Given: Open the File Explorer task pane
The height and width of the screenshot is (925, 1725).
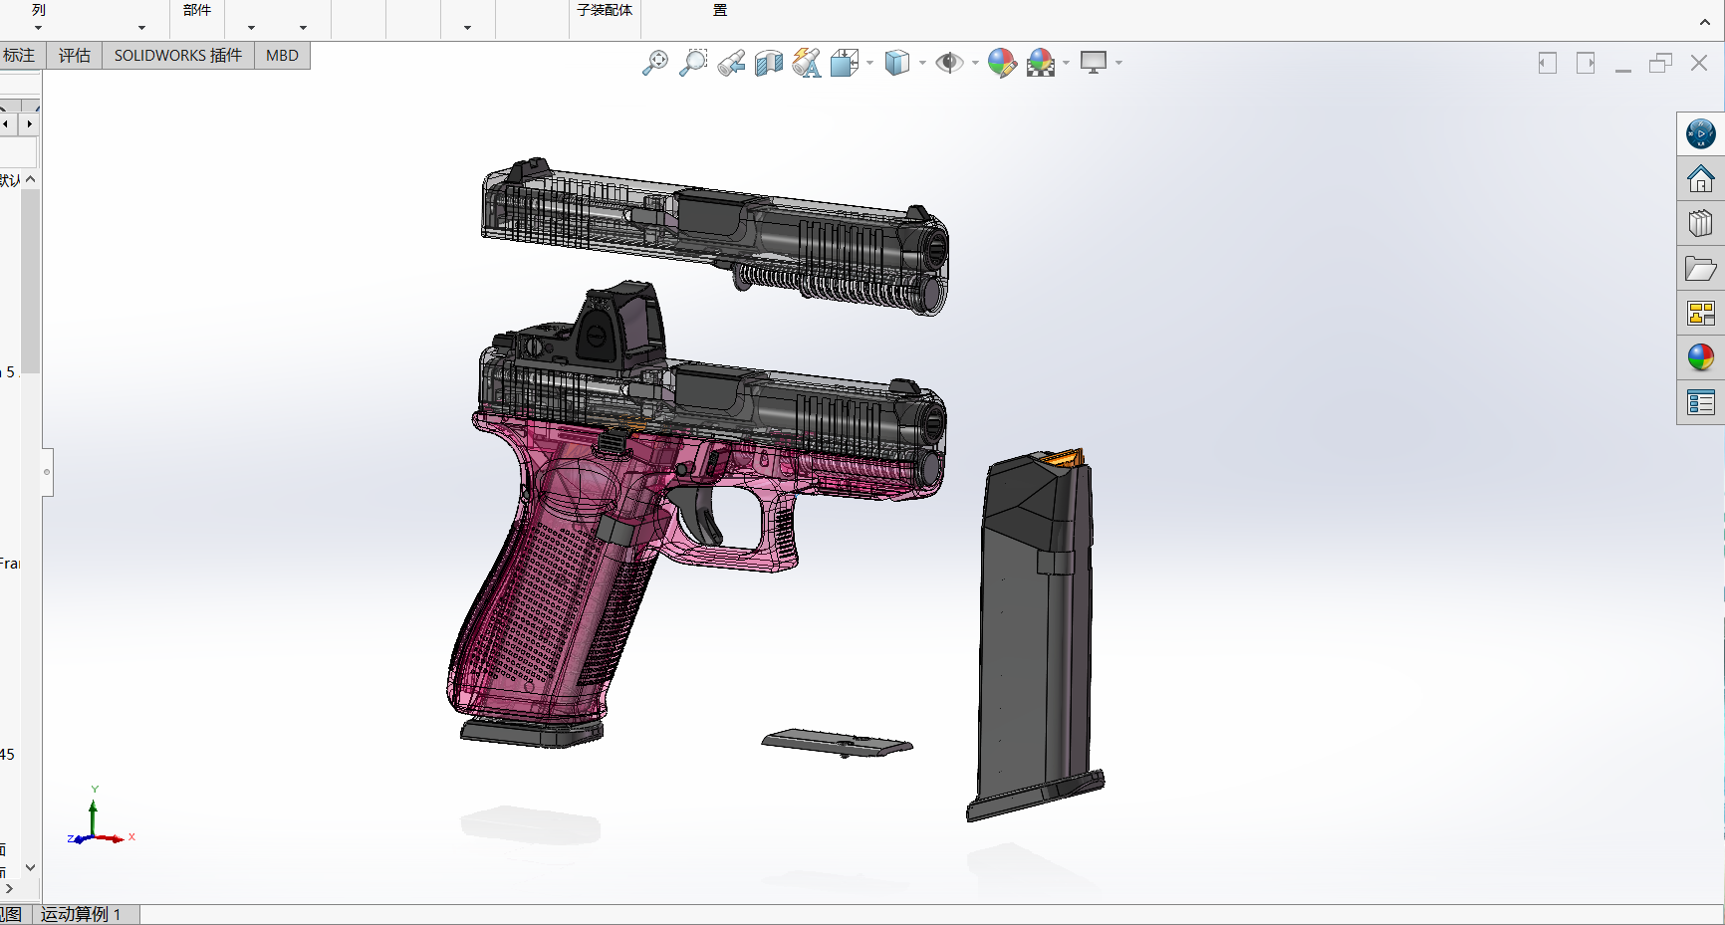Looking at the screenshot, I should tap(1701, 268).
